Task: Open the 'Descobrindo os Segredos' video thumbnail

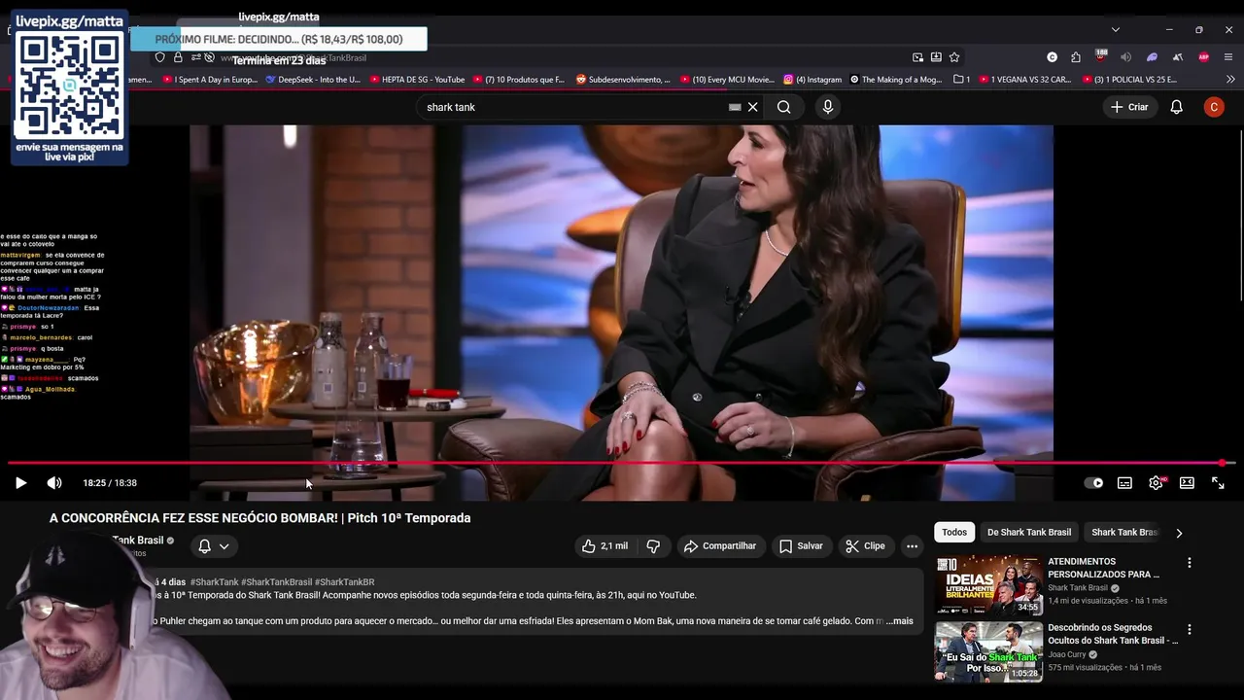Action: 988,651
